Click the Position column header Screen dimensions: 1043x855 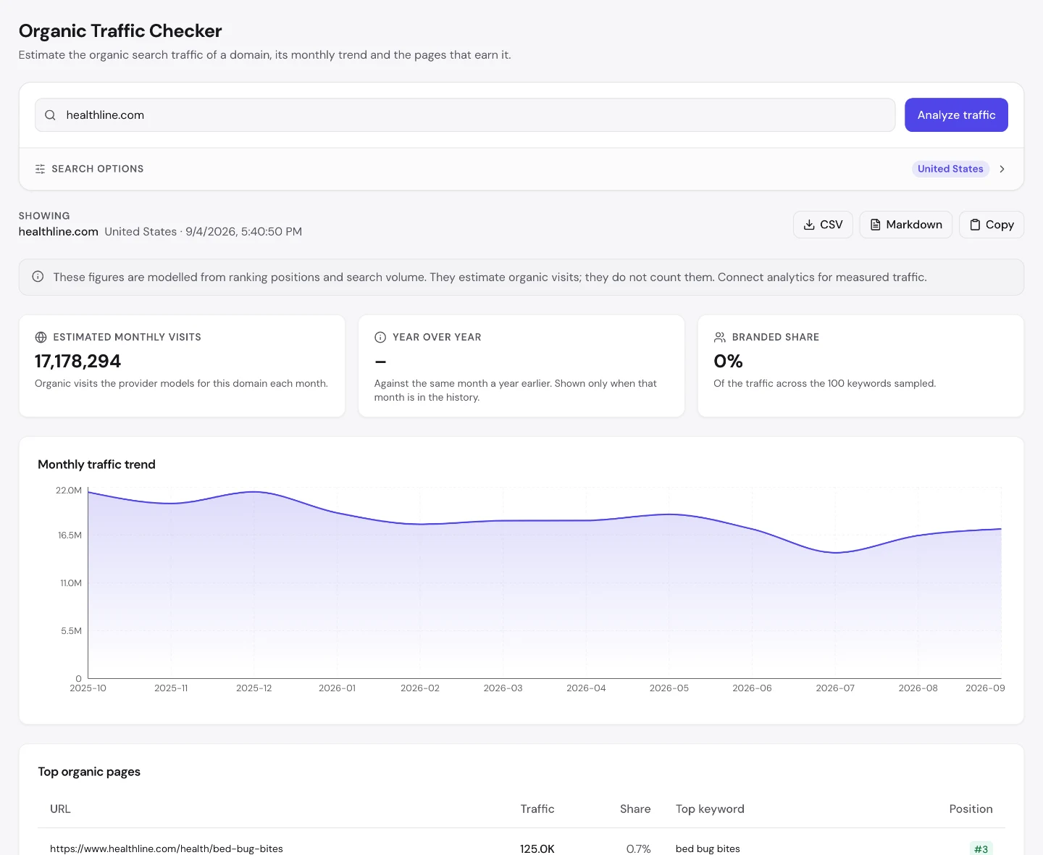971,809
